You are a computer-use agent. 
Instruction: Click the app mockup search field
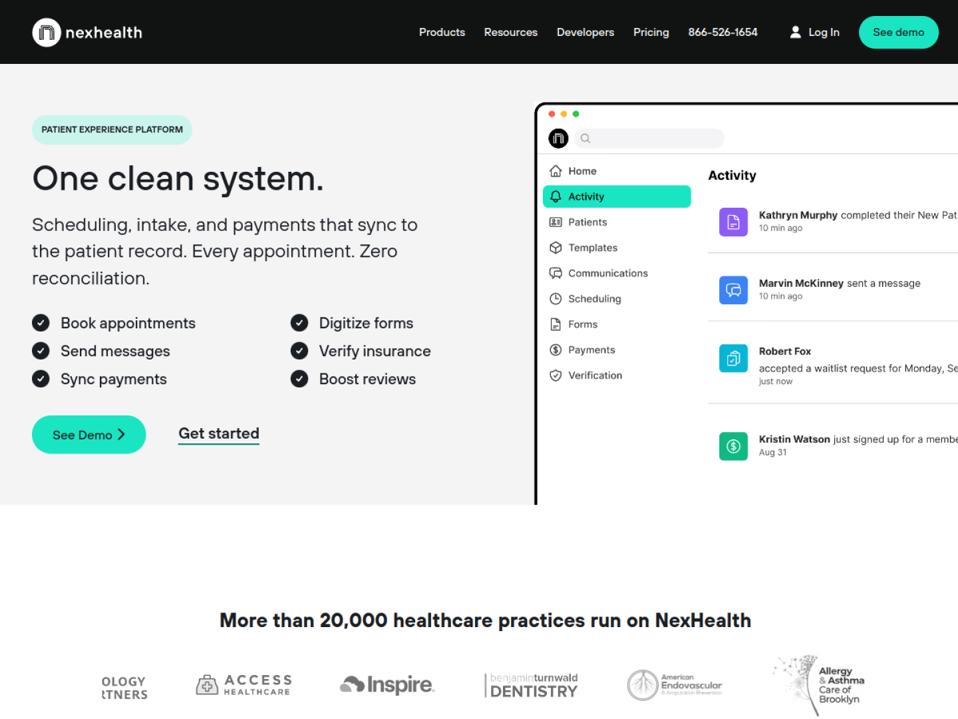[x=649, y=138]
